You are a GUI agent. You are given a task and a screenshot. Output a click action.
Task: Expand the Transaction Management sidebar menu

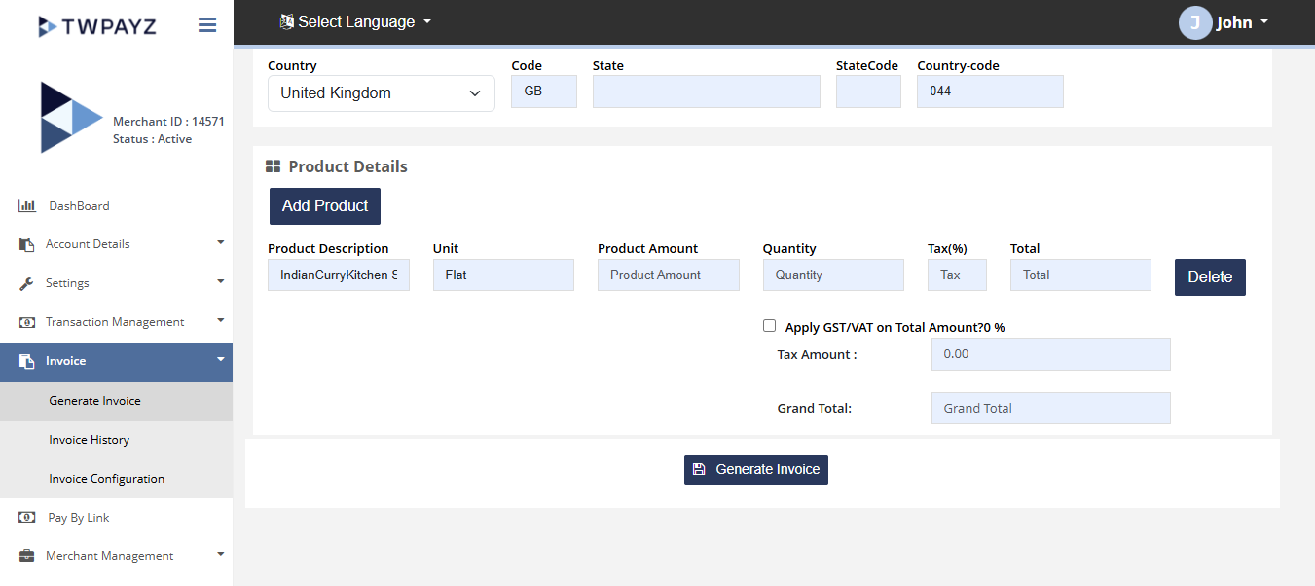point(117,322)
